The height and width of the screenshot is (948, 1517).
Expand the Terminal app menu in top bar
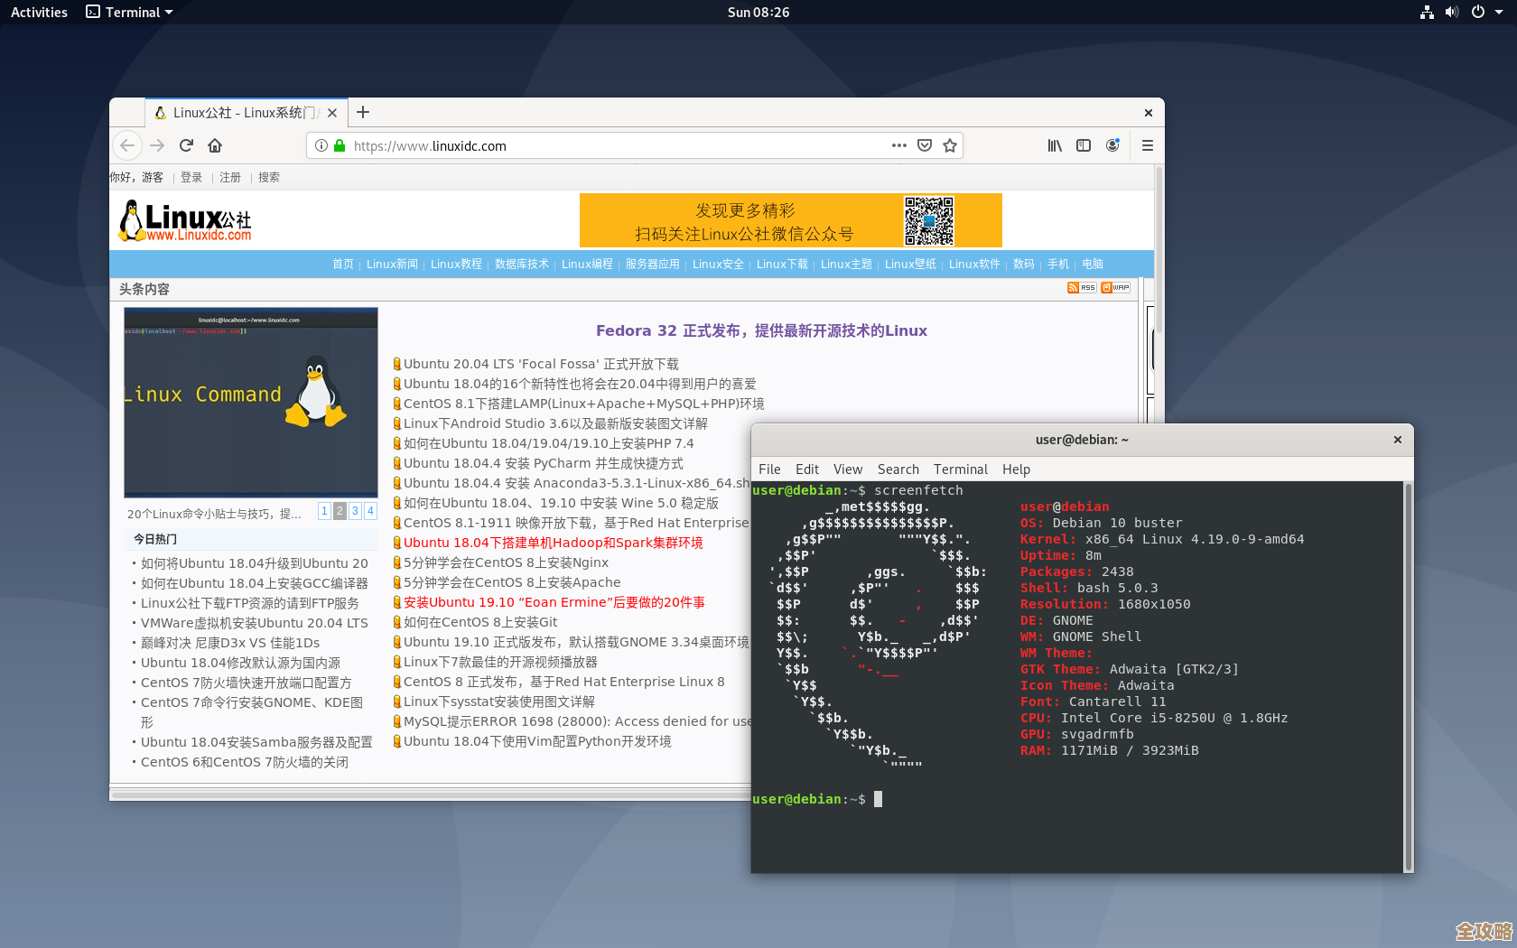[129, 12]
